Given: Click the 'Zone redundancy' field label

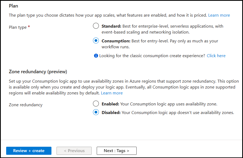Looking at the screenshot, I should (25, 105).
